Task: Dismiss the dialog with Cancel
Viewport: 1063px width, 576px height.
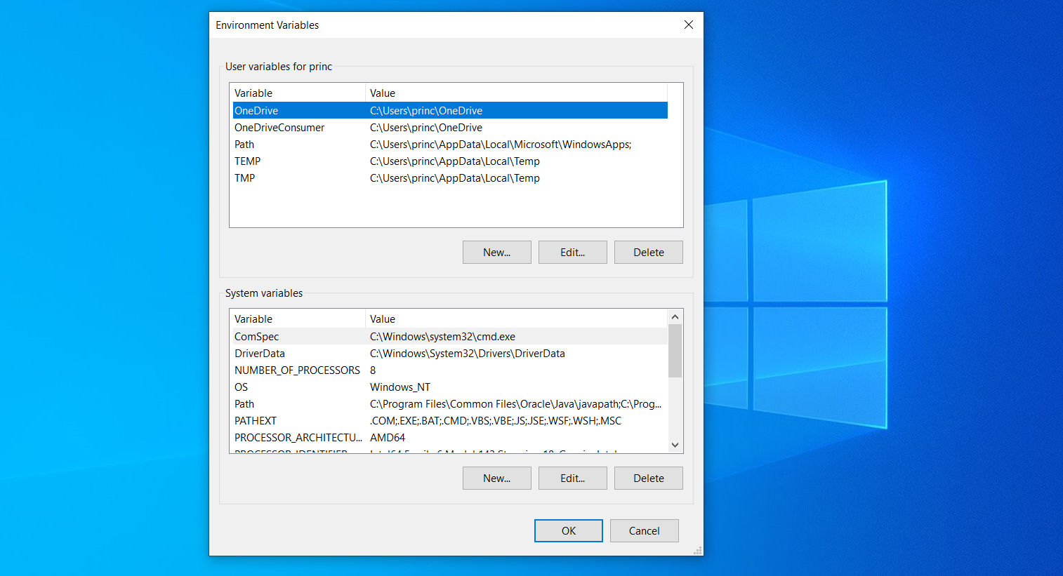Action: pyautogui.click(x=645, y=531)
